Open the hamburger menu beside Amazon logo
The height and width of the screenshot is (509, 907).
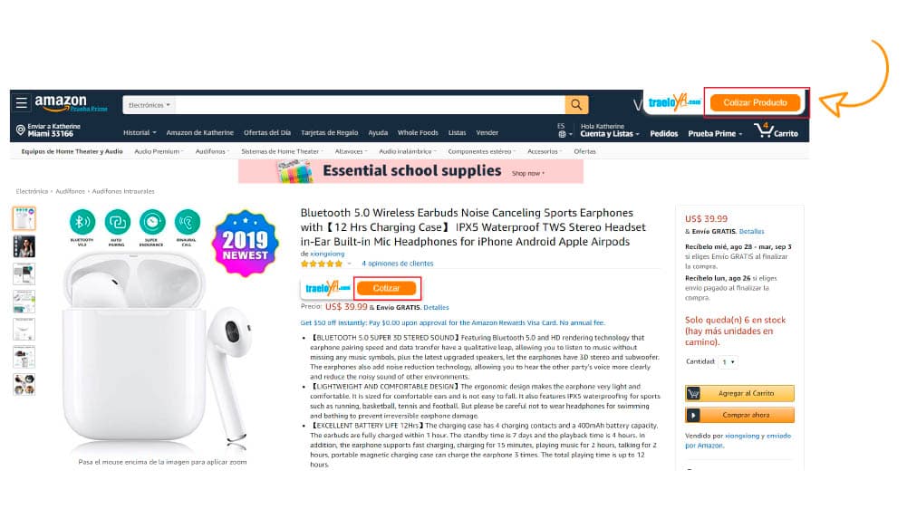click(22, 103)
